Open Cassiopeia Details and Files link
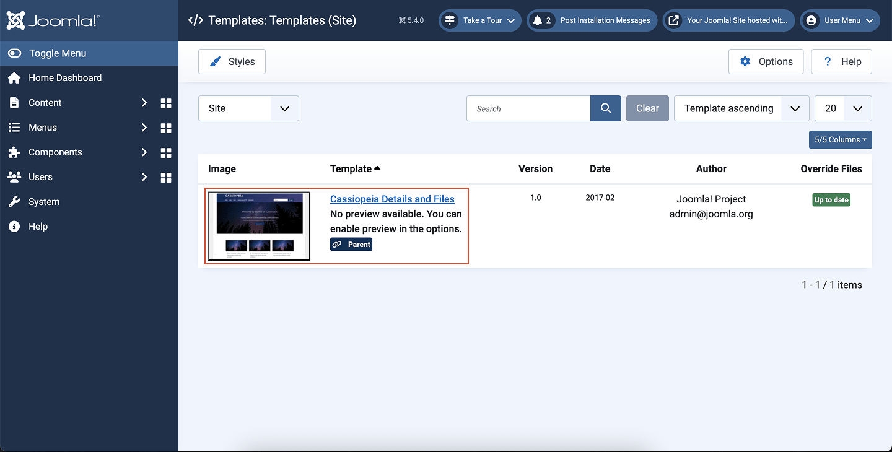 pos(392,199)
